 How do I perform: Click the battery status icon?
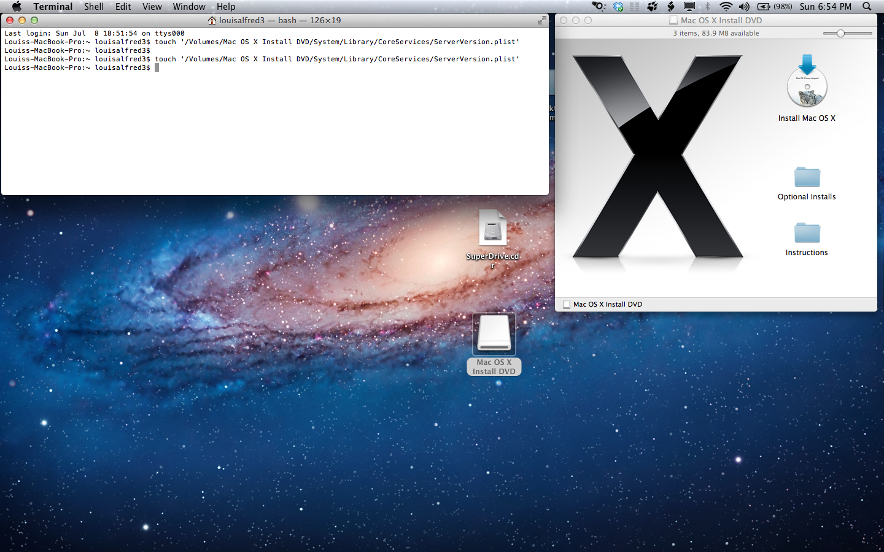764,6
